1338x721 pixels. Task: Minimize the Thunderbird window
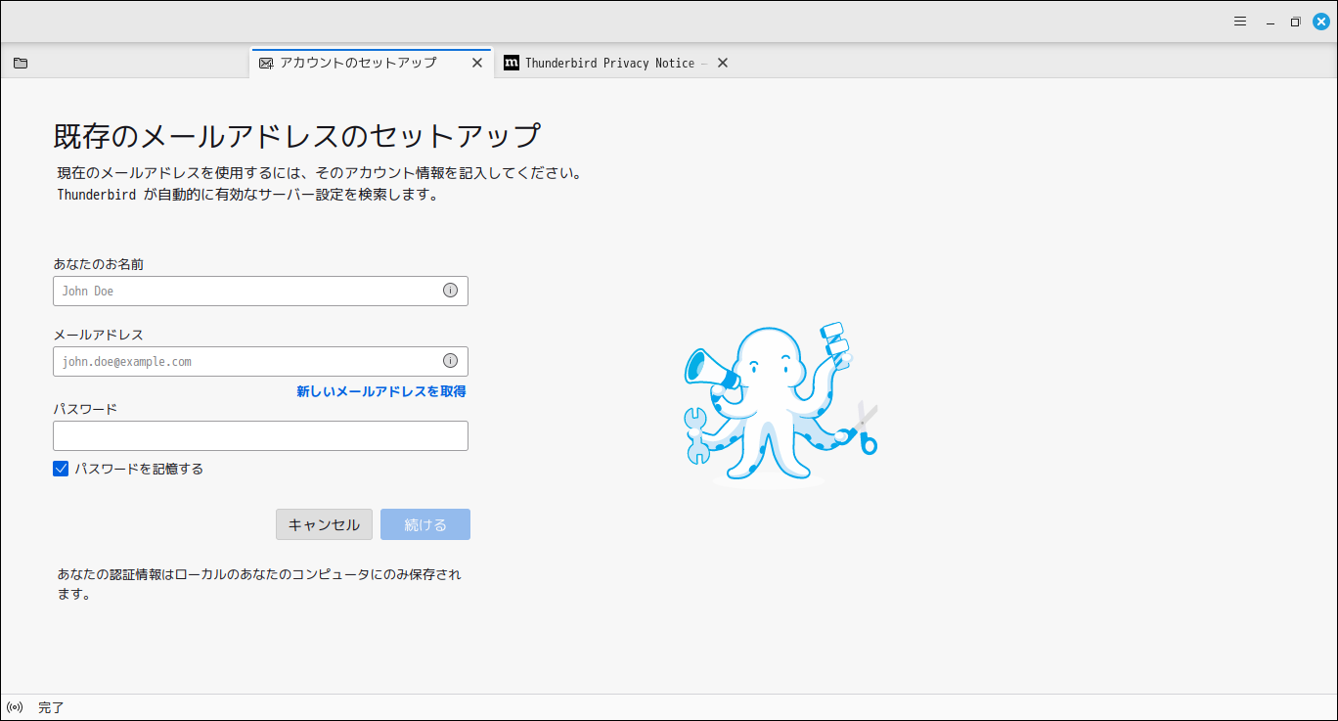pos(1270,22)
